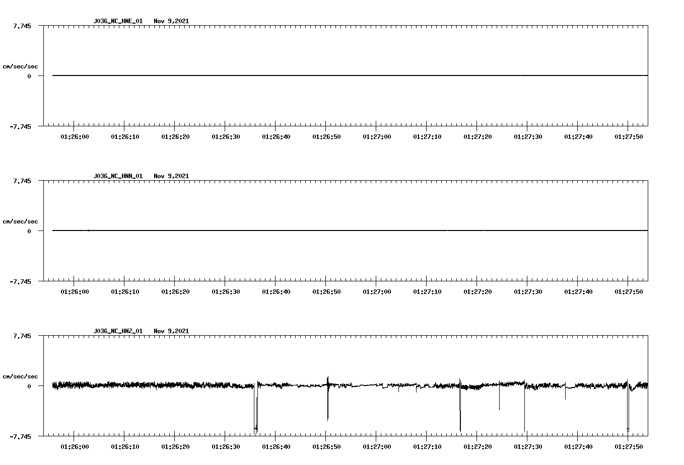This screenshot has width=684, height=465.
Task: Click the 01:27:50 time label on HNN axis
Action: click(x=629, y=292)
